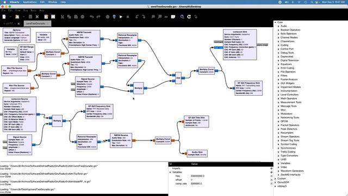348x196 pixels.
Task: Click the dropdown arrow next to New icon
Action: 10,17
